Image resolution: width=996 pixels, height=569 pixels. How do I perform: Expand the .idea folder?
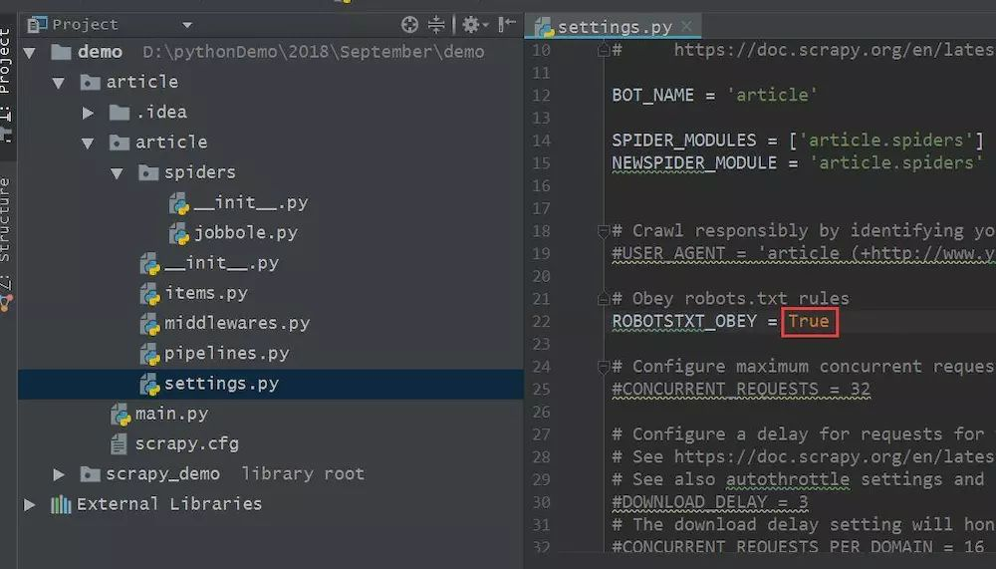tap(88, 114)
